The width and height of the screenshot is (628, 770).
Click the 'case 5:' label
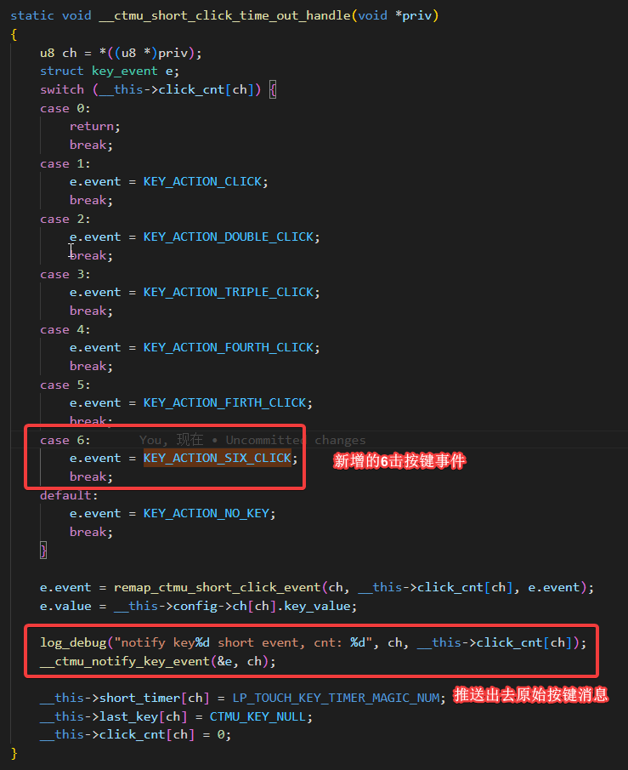click(65, 385)
